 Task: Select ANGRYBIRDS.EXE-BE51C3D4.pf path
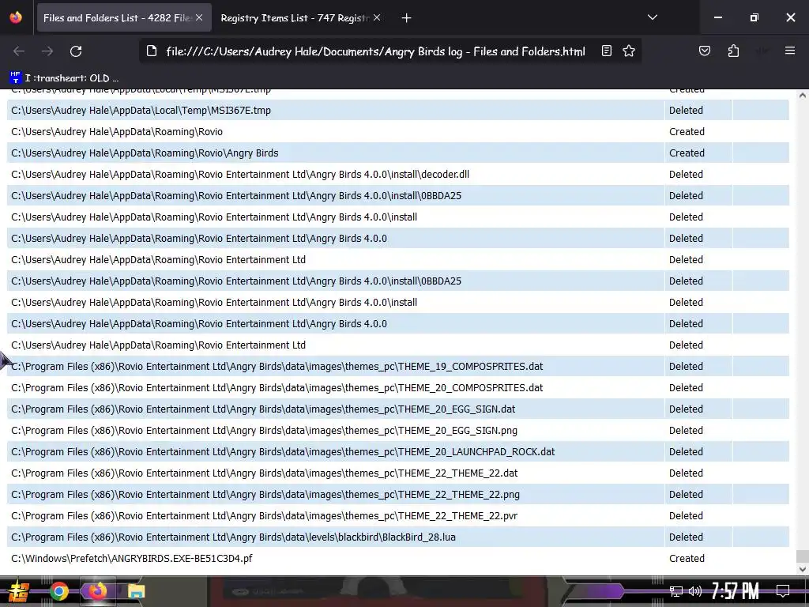(x=132, y=559)
